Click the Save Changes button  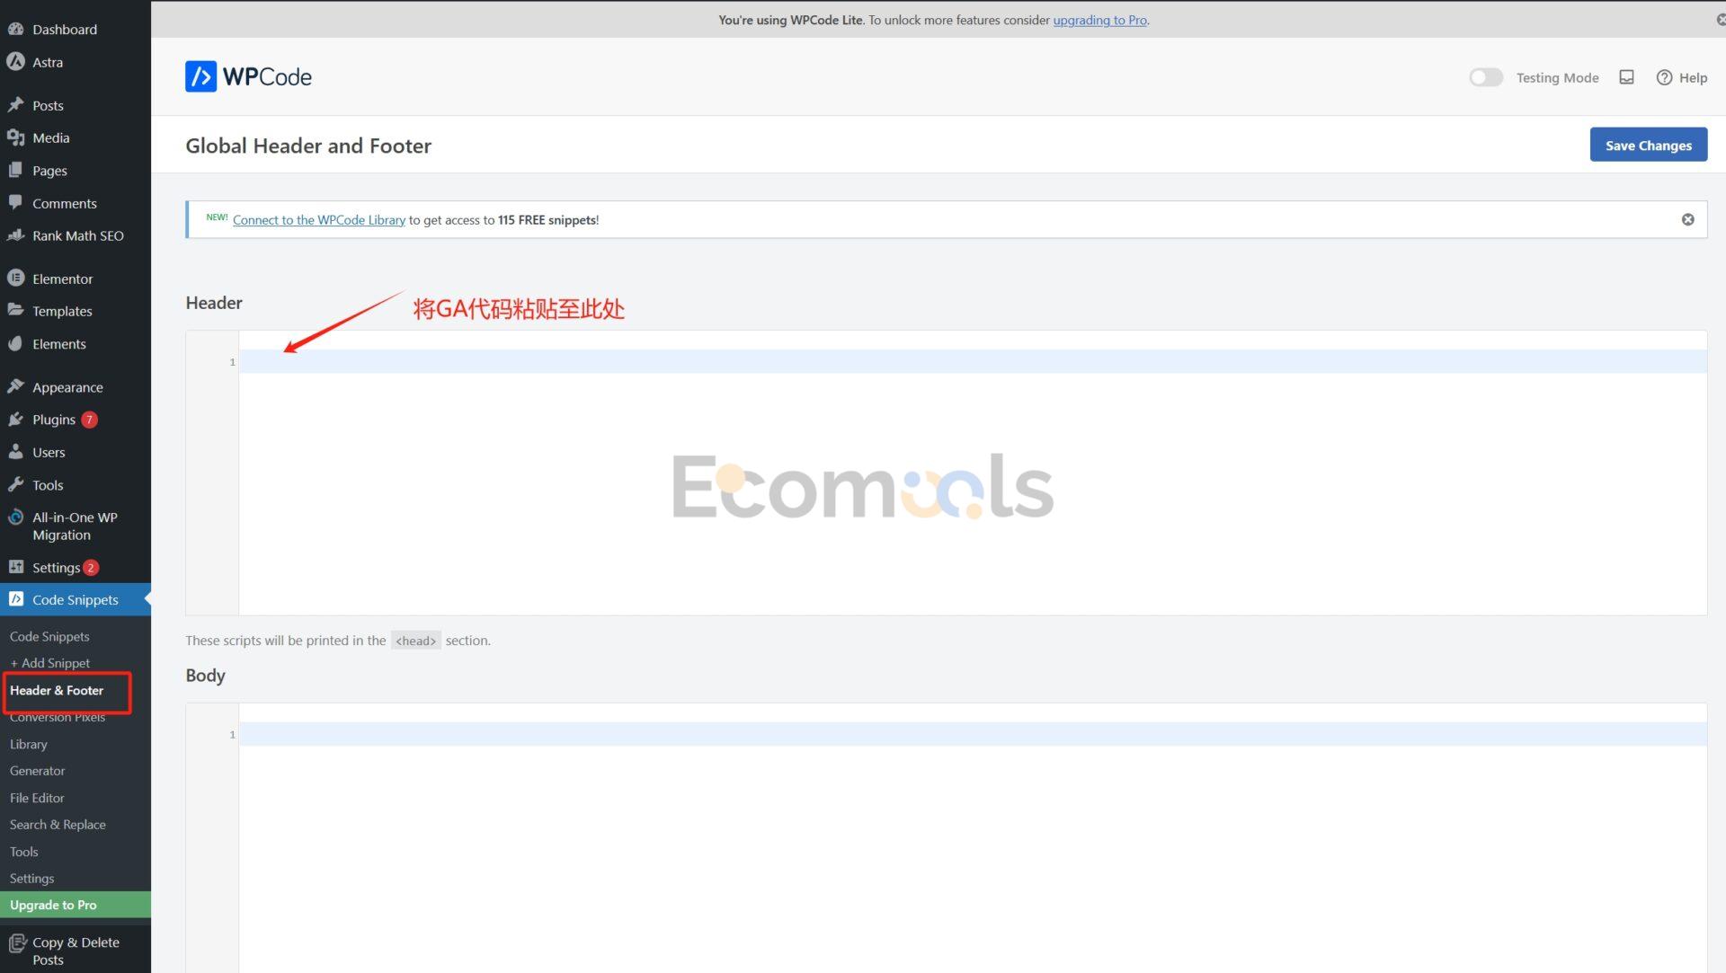click(x=1648, y=145)
